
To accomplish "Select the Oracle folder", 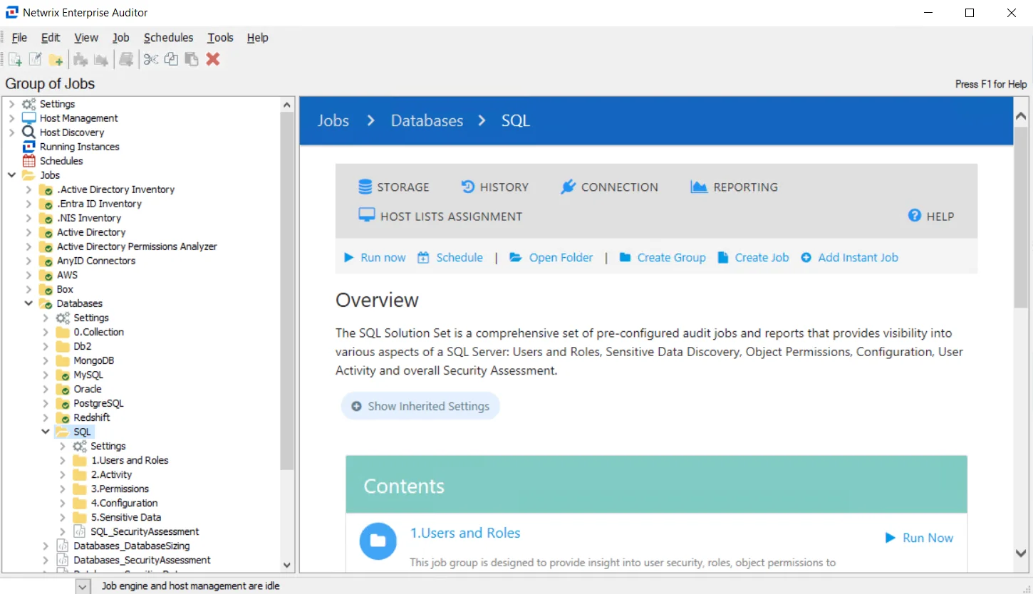I will (x=88, y=389).
